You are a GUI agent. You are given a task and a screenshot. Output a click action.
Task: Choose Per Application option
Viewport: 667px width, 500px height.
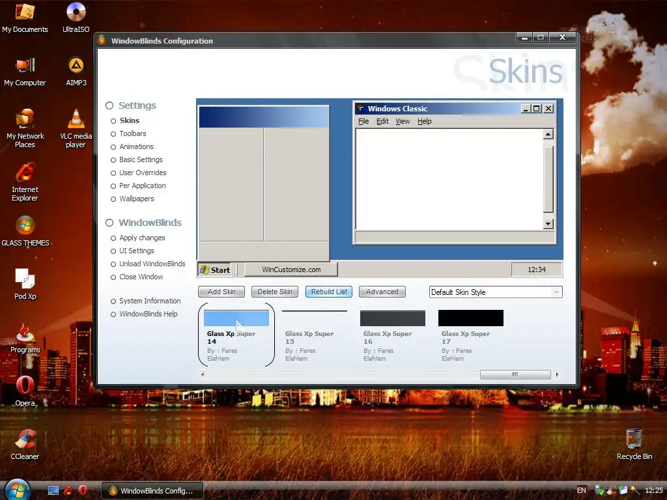pyautogui.click(x=143, y=186)
